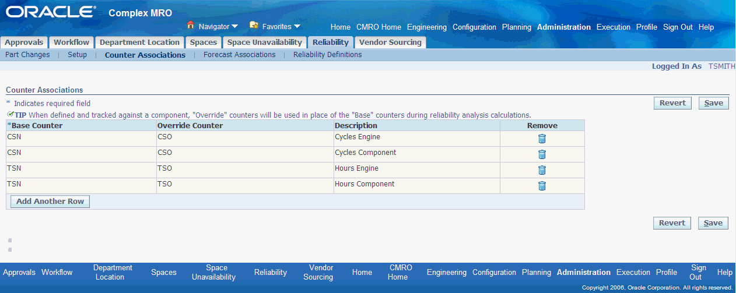Click trash icon for Hours Engine row
The width and height of the screenshot is (736, 293).
click(542, 170)
